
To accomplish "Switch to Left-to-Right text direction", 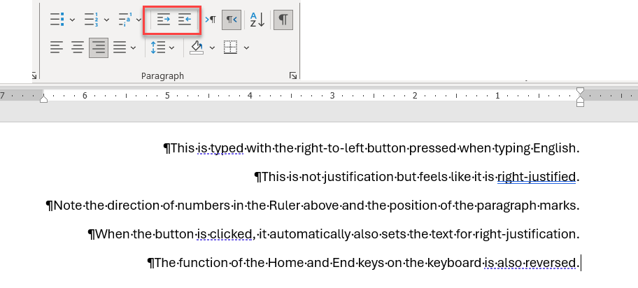I will tap(211, 19).
